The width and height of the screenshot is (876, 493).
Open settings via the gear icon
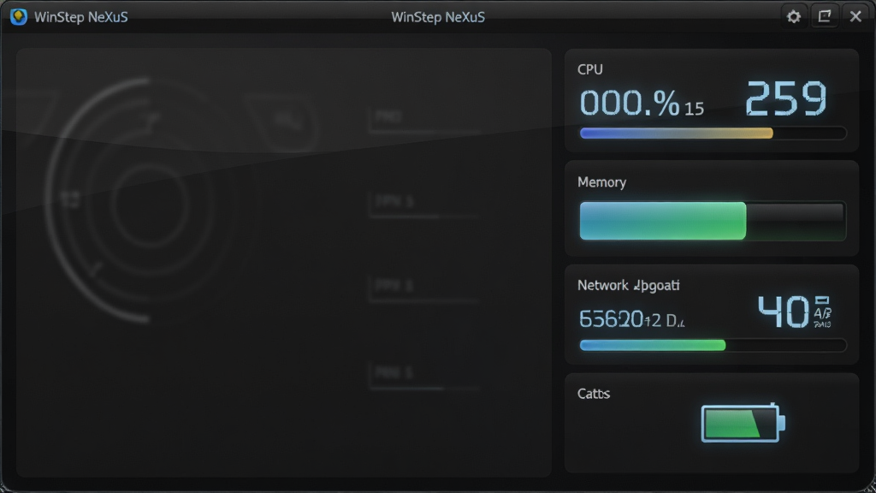click(793, 17)
